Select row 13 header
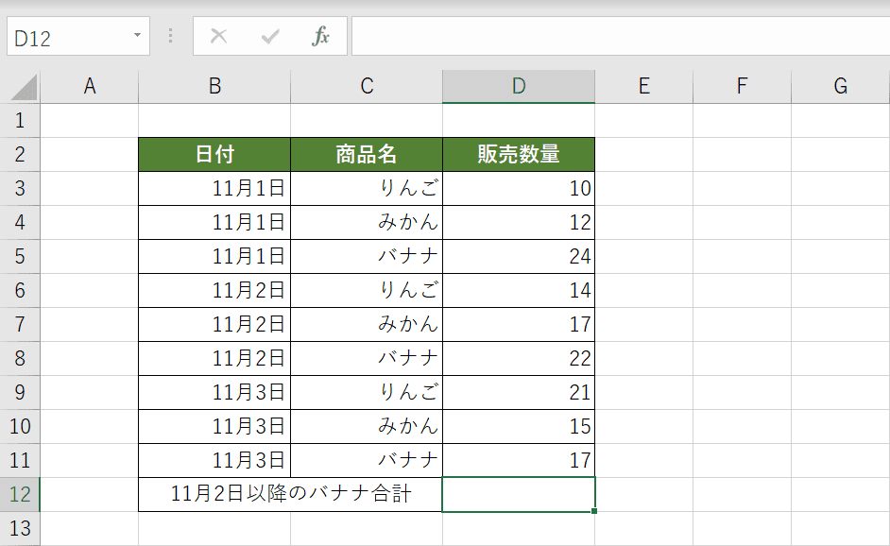The image size is (890, 546). (20, 528)
